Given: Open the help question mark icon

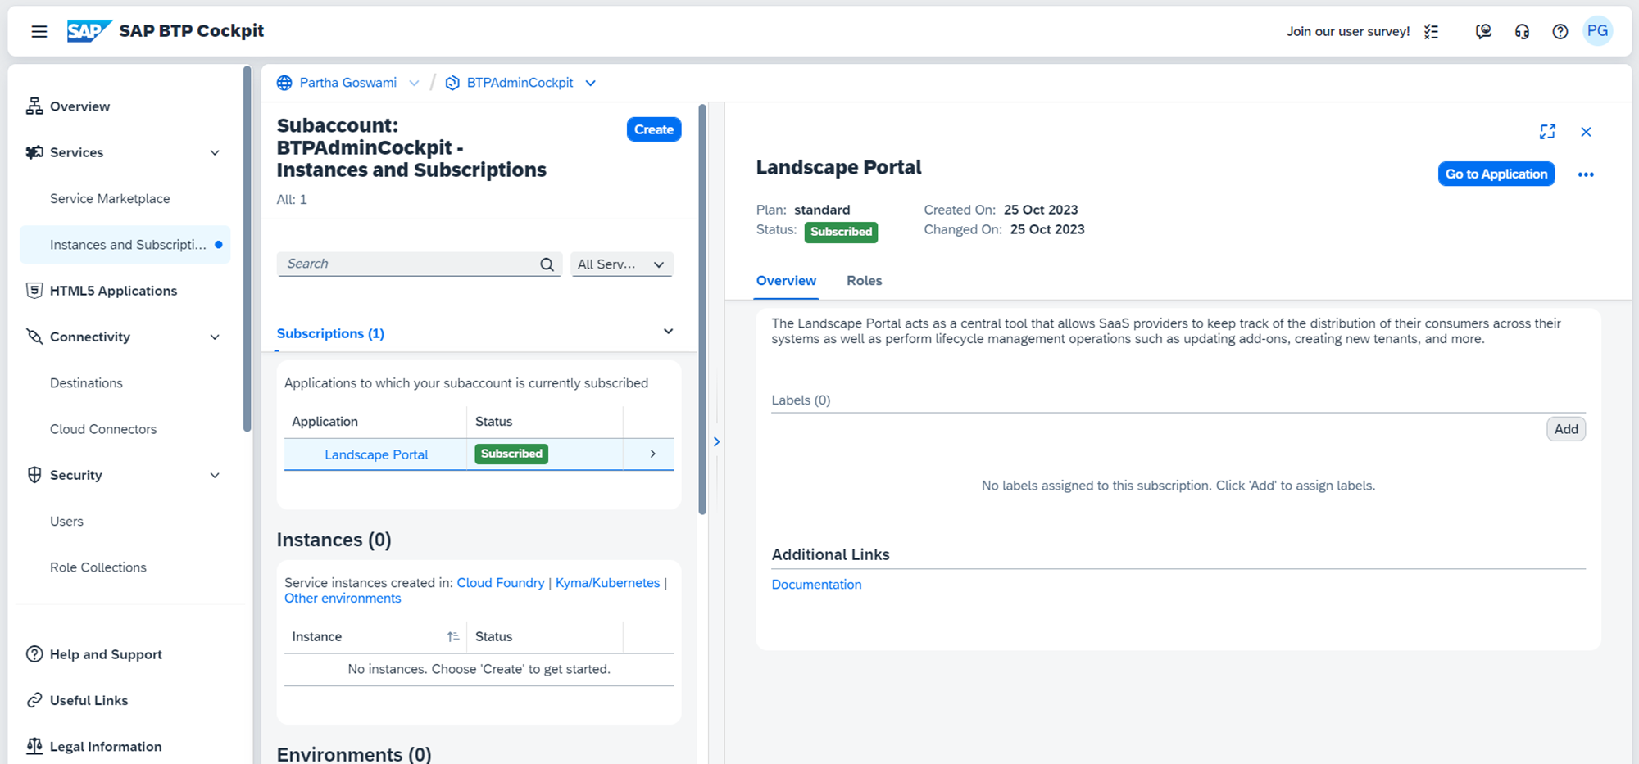Looking at the screenshot, I should click(x=1560, y=31).
